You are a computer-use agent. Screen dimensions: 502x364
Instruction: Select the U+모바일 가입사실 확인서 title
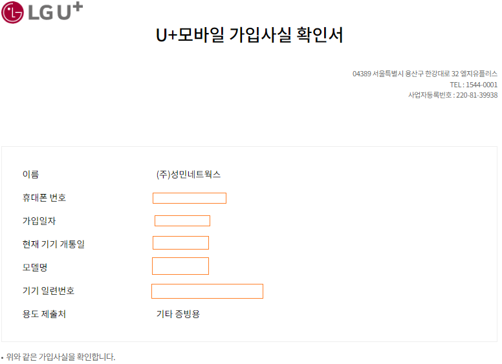(250, 36)
